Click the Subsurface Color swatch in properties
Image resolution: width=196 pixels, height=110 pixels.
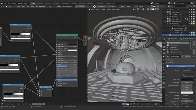[187, 93]
